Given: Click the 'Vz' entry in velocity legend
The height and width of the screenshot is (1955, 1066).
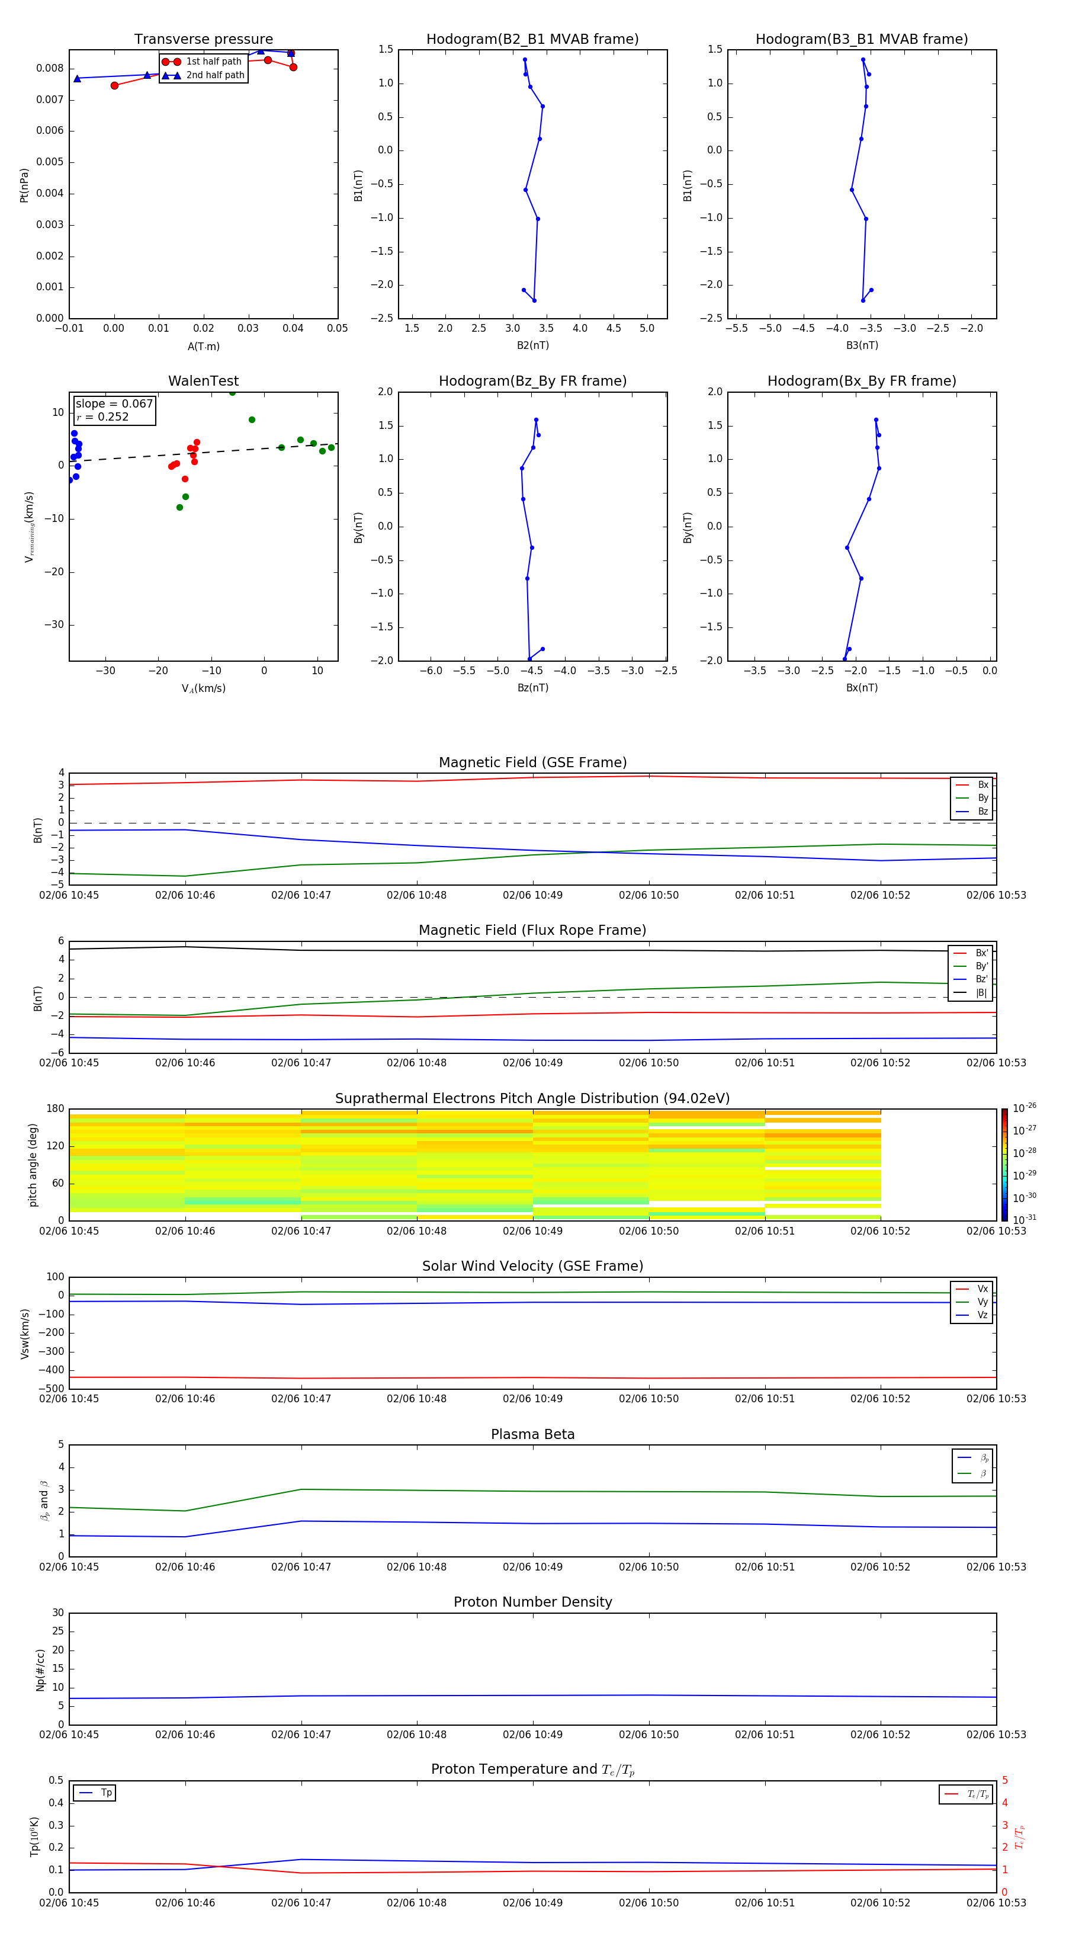Looking at the screenshot, I should (x=972, y=1315).
